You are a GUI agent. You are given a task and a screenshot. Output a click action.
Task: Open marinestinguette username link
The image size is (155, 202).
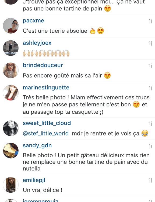click(x=46, y=88)
